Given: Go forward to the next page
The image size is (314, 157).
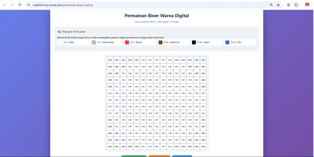Looking at the screenshot, I should (12, 5).
